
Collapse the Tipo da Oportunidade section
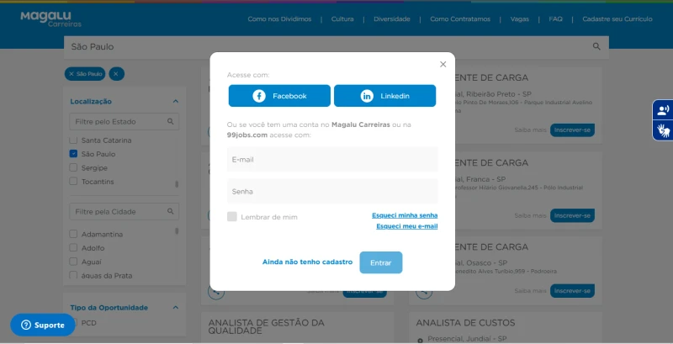click(x=175, y=308)
